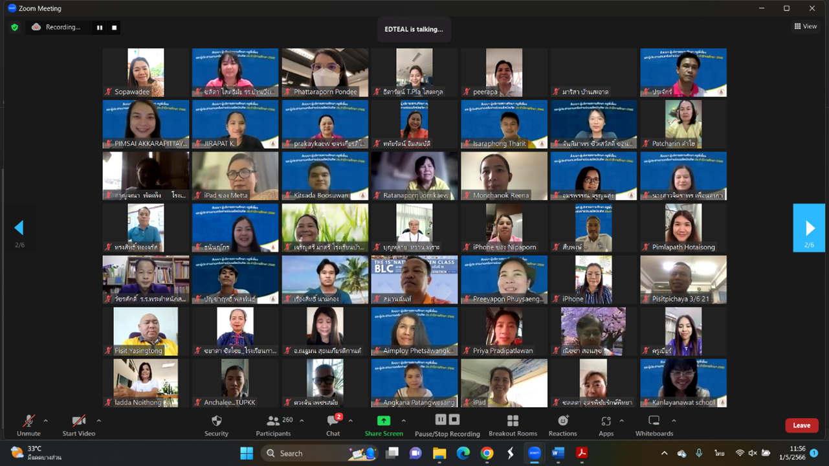
Task: Expand the arrow next to Share Screen
Action: click(x=403, y=420)
